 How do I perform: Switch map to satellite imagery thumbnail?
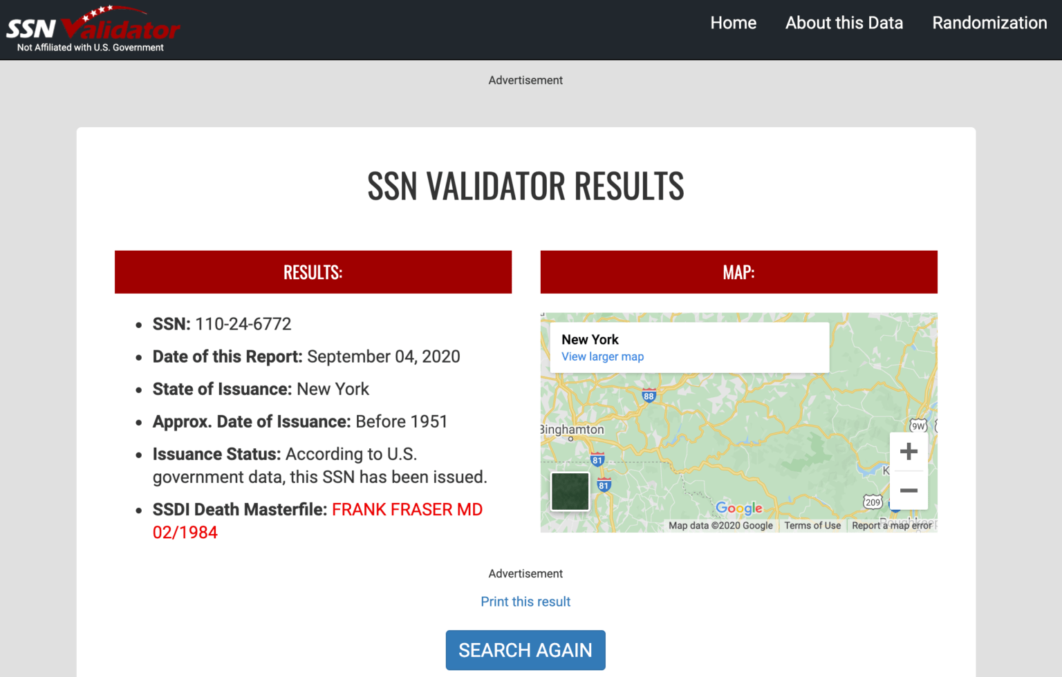[570, 491]
